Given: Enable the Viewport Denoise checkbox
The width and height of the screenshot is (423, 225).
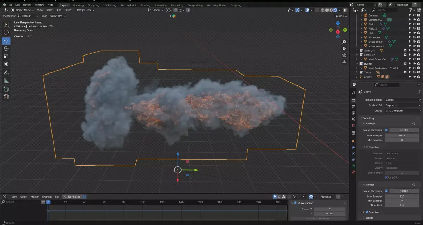Looking at the screenshot, I should click(x=367, y=147).
